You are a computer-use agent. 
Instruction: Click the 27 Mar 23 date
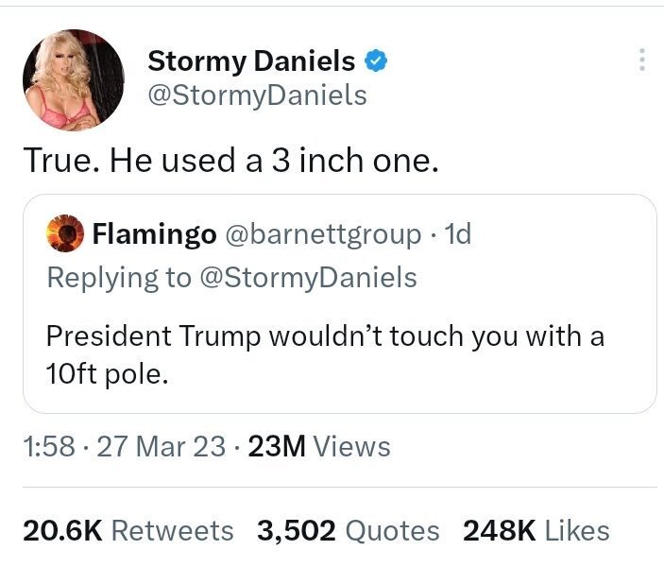(x=162, y=446)
